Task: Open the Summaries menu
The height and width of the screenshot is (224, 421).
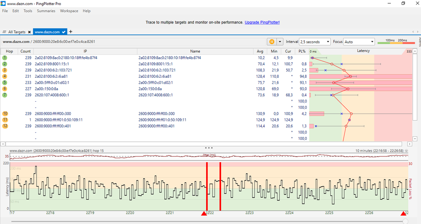Action: click(46, 11)
